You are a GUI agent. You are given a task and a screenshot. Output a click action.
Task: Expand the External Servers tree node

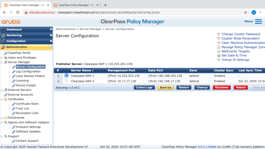[2, 90]
